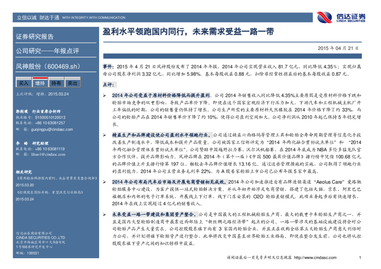Click the third bullet arrow before 2014年公司布局
Image resolution: width=381 pixels, height=269 pixels.
click(105, 180)
